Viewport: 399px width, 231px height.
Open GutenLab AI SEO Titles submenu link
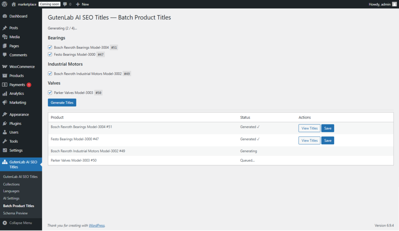pos(20,177)
